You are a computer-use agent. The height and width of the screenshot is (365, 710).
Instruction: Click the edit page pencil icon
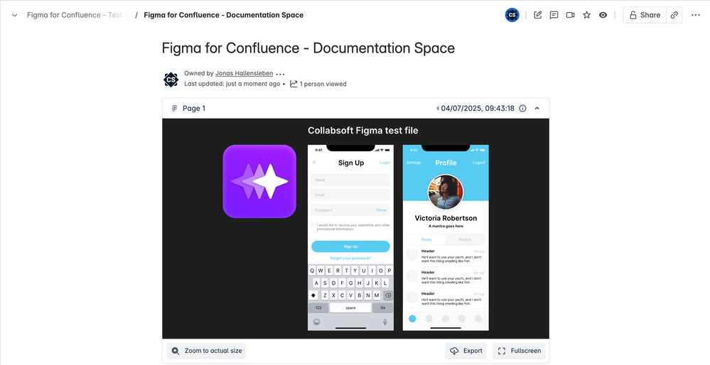(538, 15)
